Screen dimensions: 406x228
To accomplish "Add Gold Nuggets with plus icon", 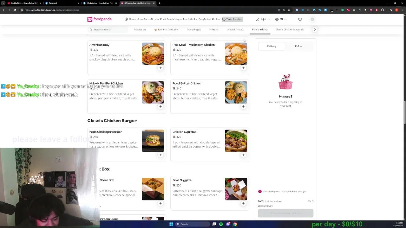I will pyautogui.click(x=244, y=203).
